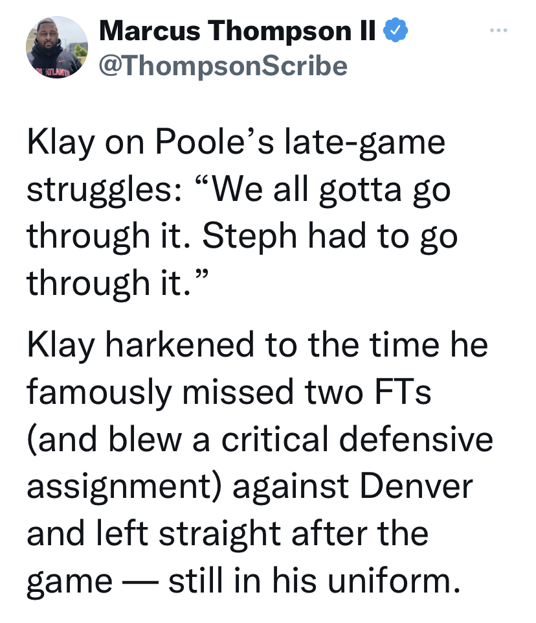The width and height of the screenshot is (536, 623).
Task: Visit the @ThompsonScribe handle
Action: click(x=223, y=65)
